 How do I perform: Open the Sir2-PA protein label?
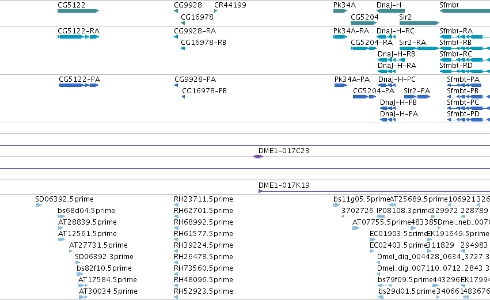[x=417, y=91]
